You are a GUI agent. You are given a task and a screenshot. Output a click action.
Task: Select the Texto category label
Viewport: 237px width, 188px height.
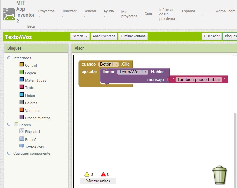[30, 88]
